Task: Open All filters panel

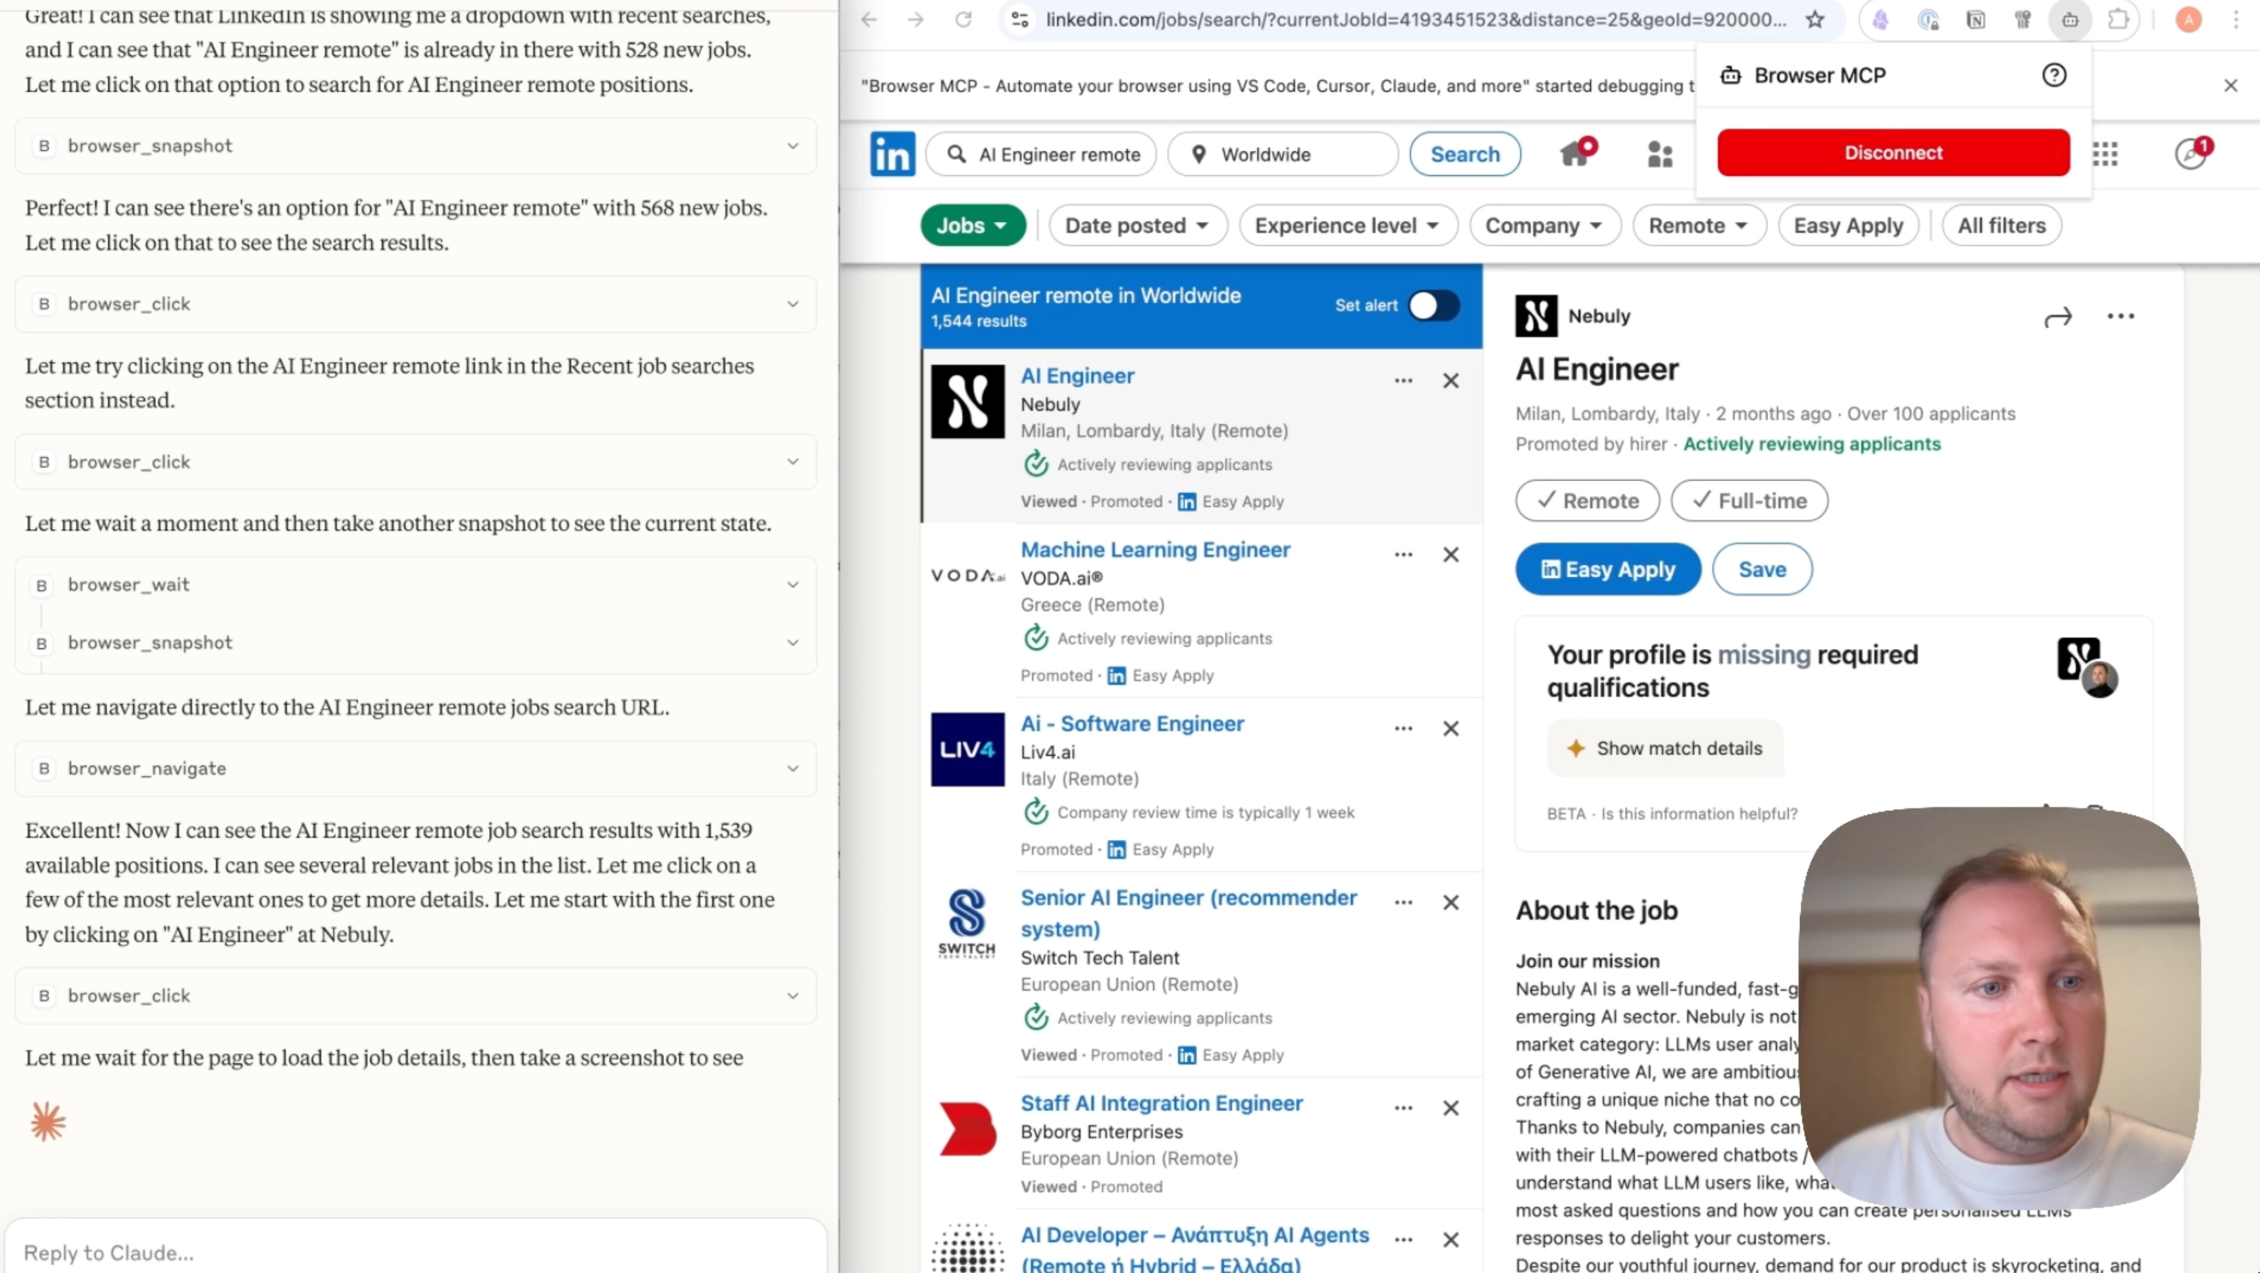Action: [x=2001, y=226]
